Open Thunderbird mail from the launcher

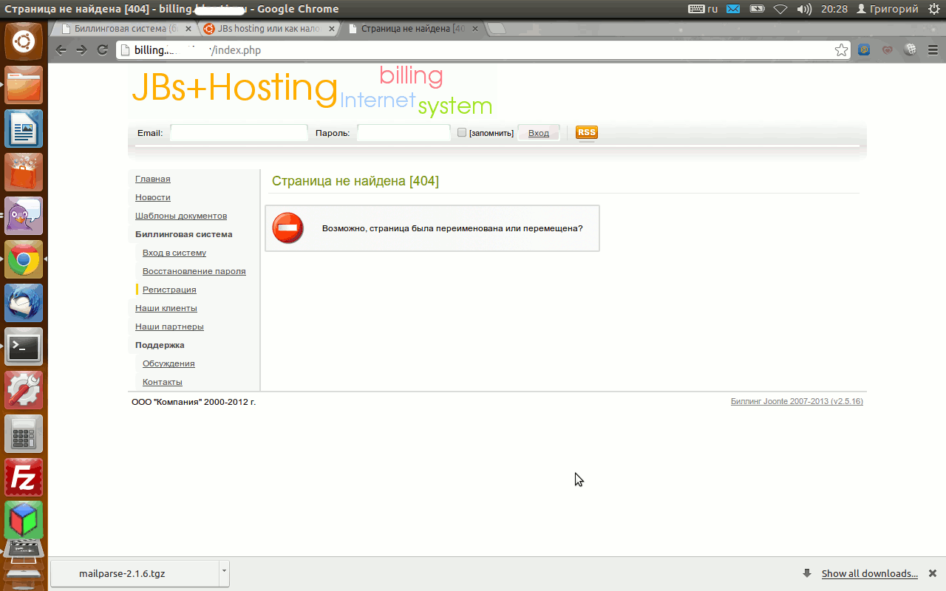coord(24,303)
